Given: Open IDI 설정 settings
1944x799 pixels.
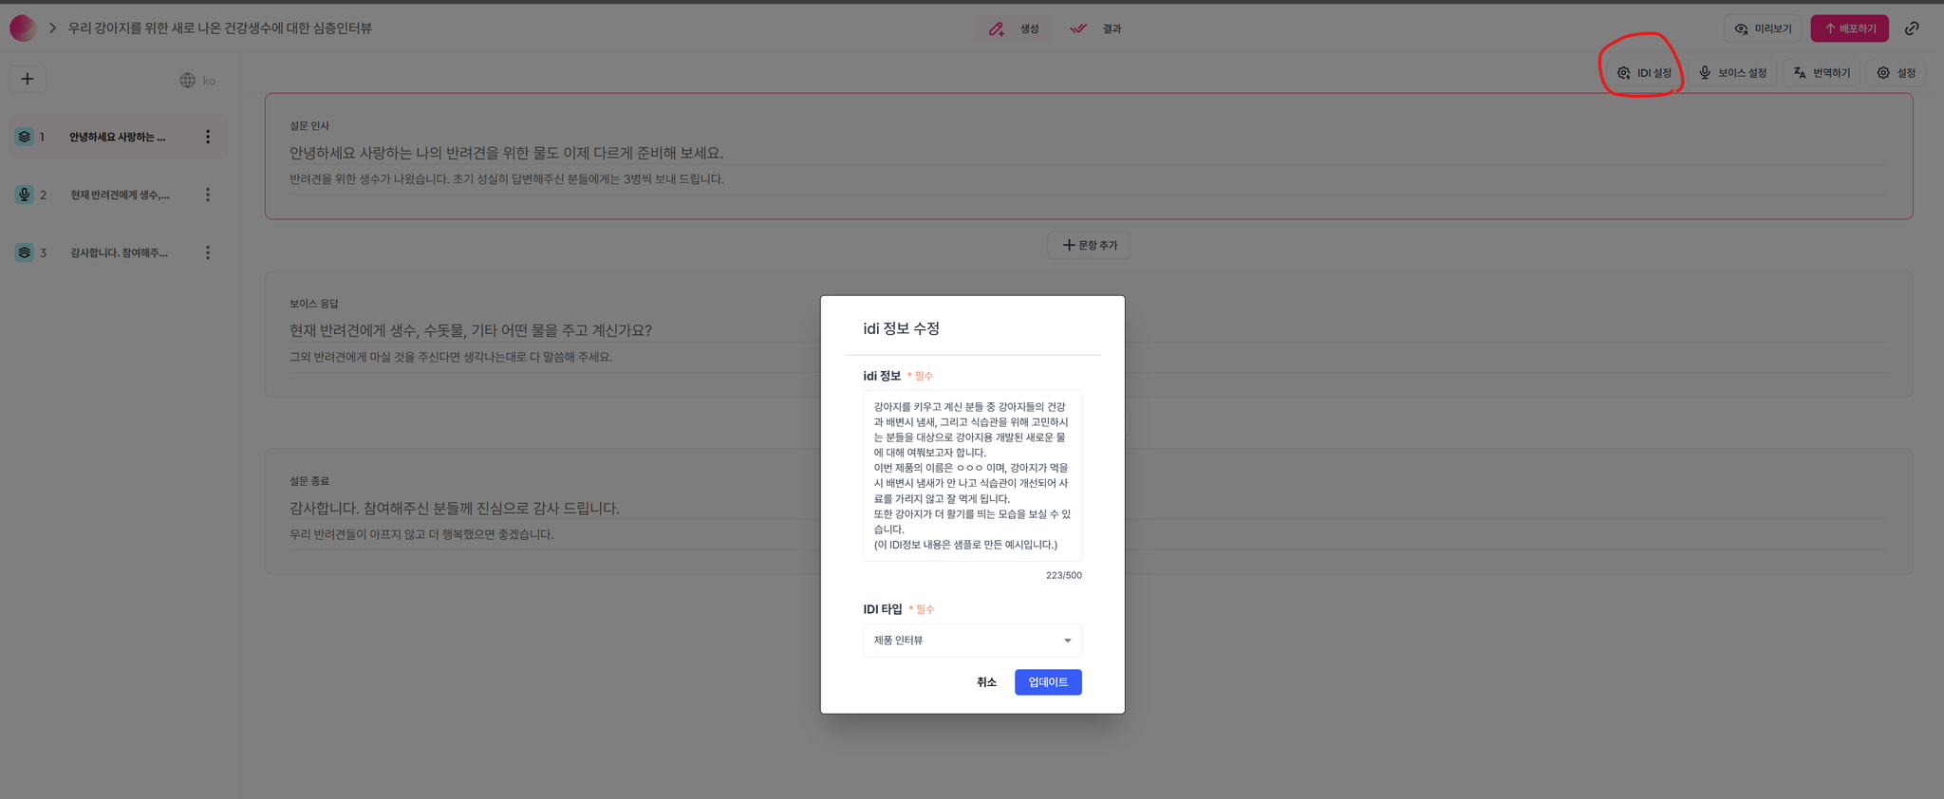Looking at the screenshot, I should tap(1644, 73).
